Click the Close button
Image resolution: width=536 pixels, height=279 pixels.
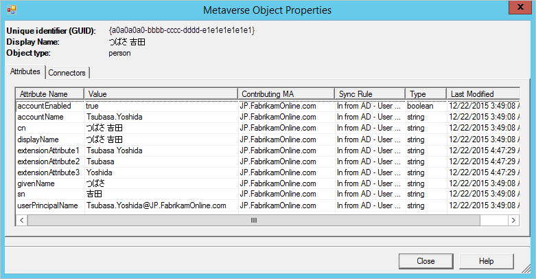tap(426, 261)
